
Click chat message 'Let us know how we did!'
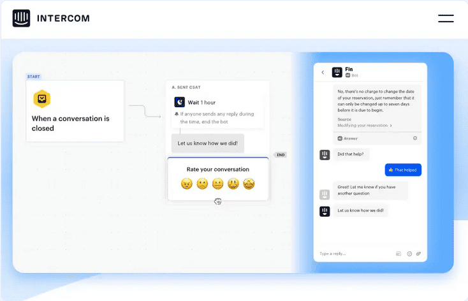(360, 210)
